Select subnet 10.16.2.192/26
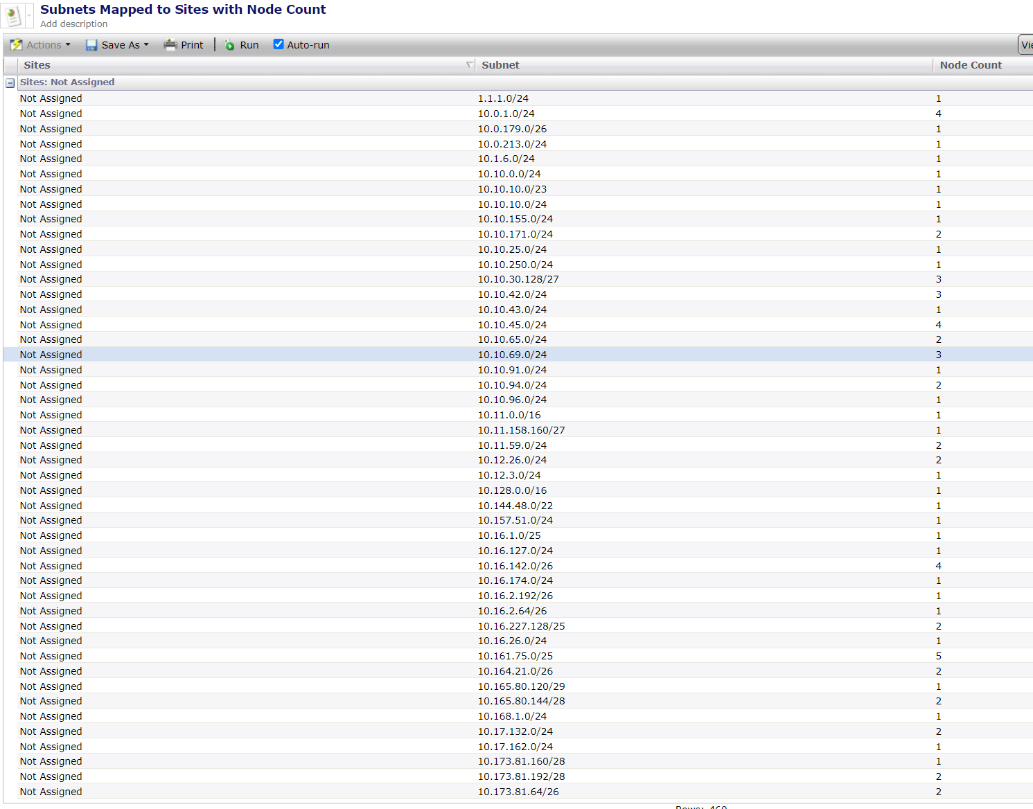 pyautogui.click(x=515, y=596)
